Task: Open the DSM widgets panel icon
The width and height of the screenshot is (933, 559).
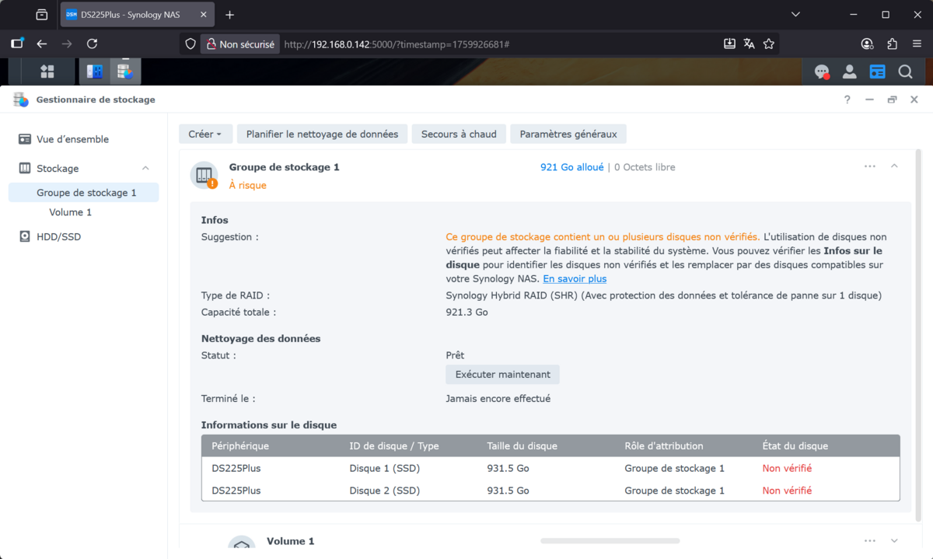Action: [877, 71]
